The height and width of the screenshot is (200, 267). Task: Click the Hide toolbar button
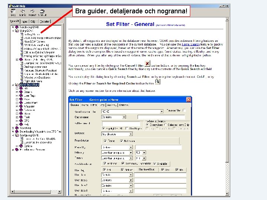click(x=13, y=13)
